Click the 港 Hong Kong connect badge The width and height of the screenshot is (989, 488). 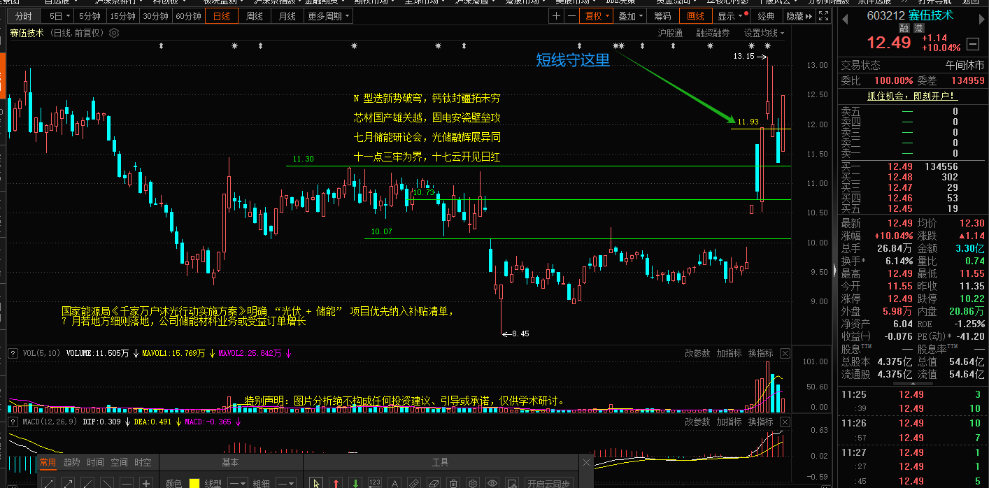918,27
